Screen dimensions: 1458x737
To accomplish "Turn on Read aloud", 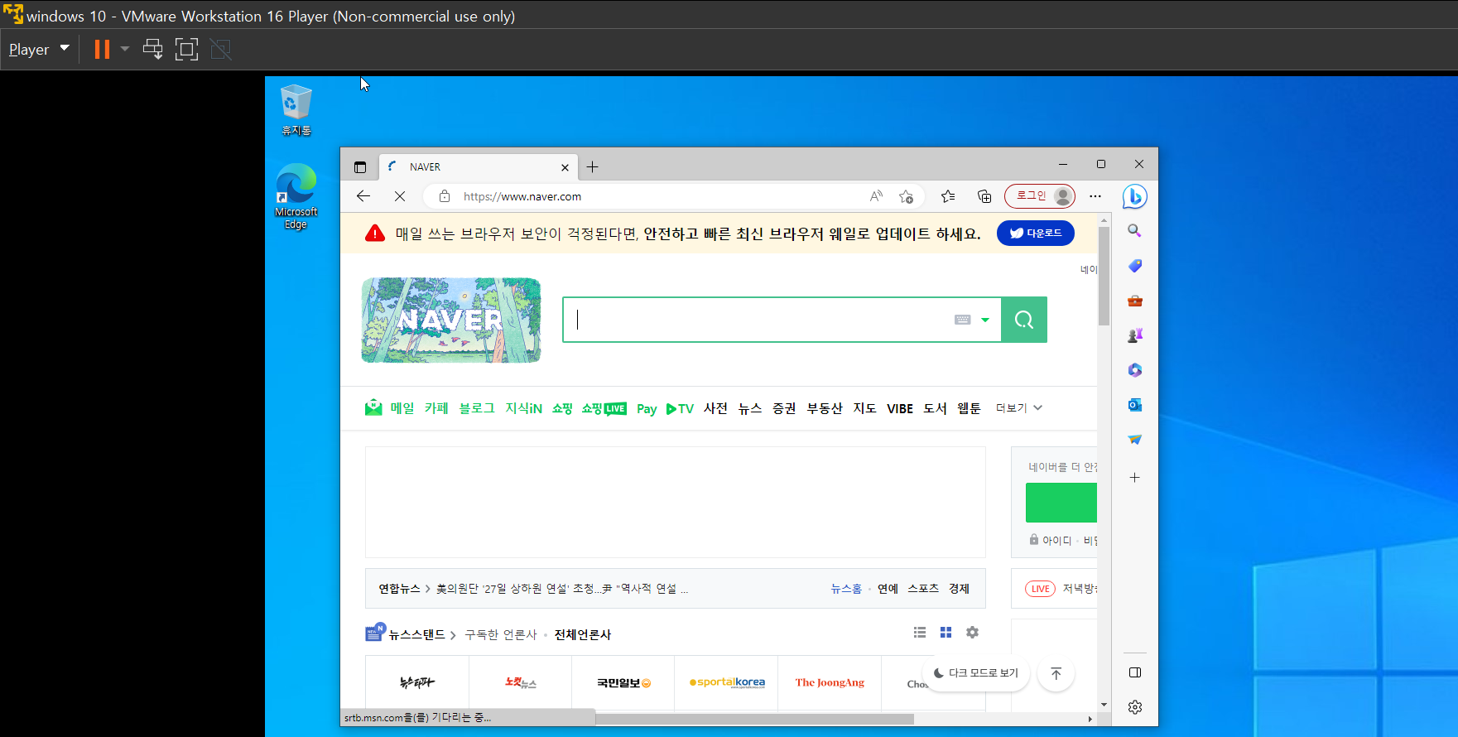I will [x=876, y=196].
